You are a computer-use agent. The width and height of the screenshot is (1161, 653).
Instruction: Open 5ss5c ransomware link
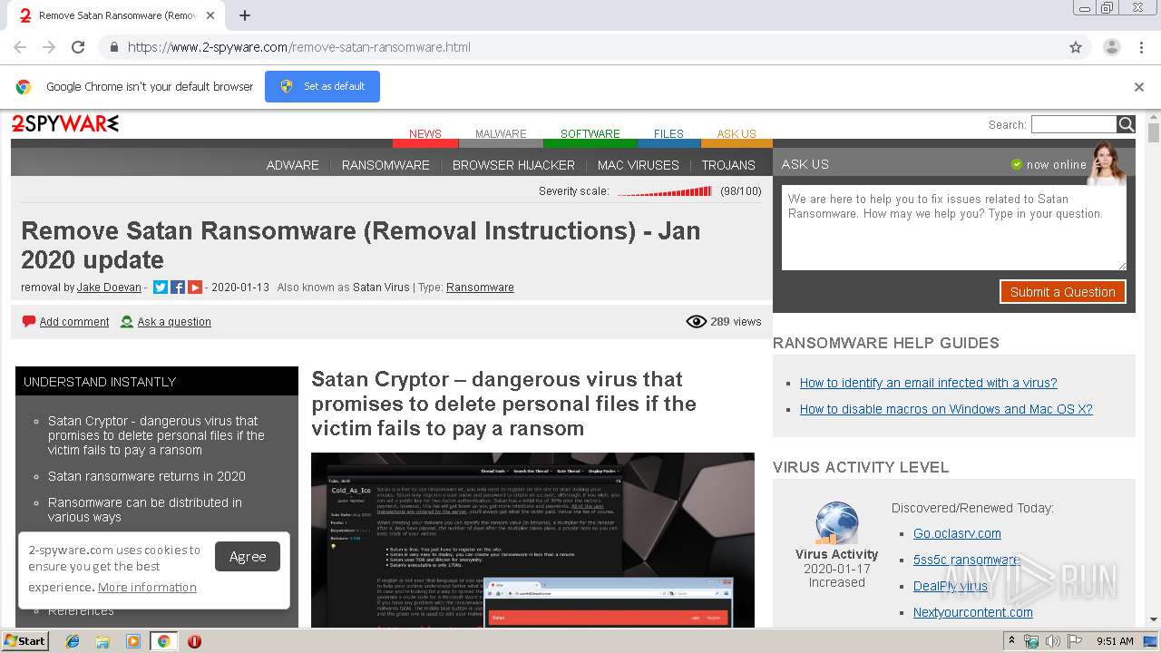(967, 560)
